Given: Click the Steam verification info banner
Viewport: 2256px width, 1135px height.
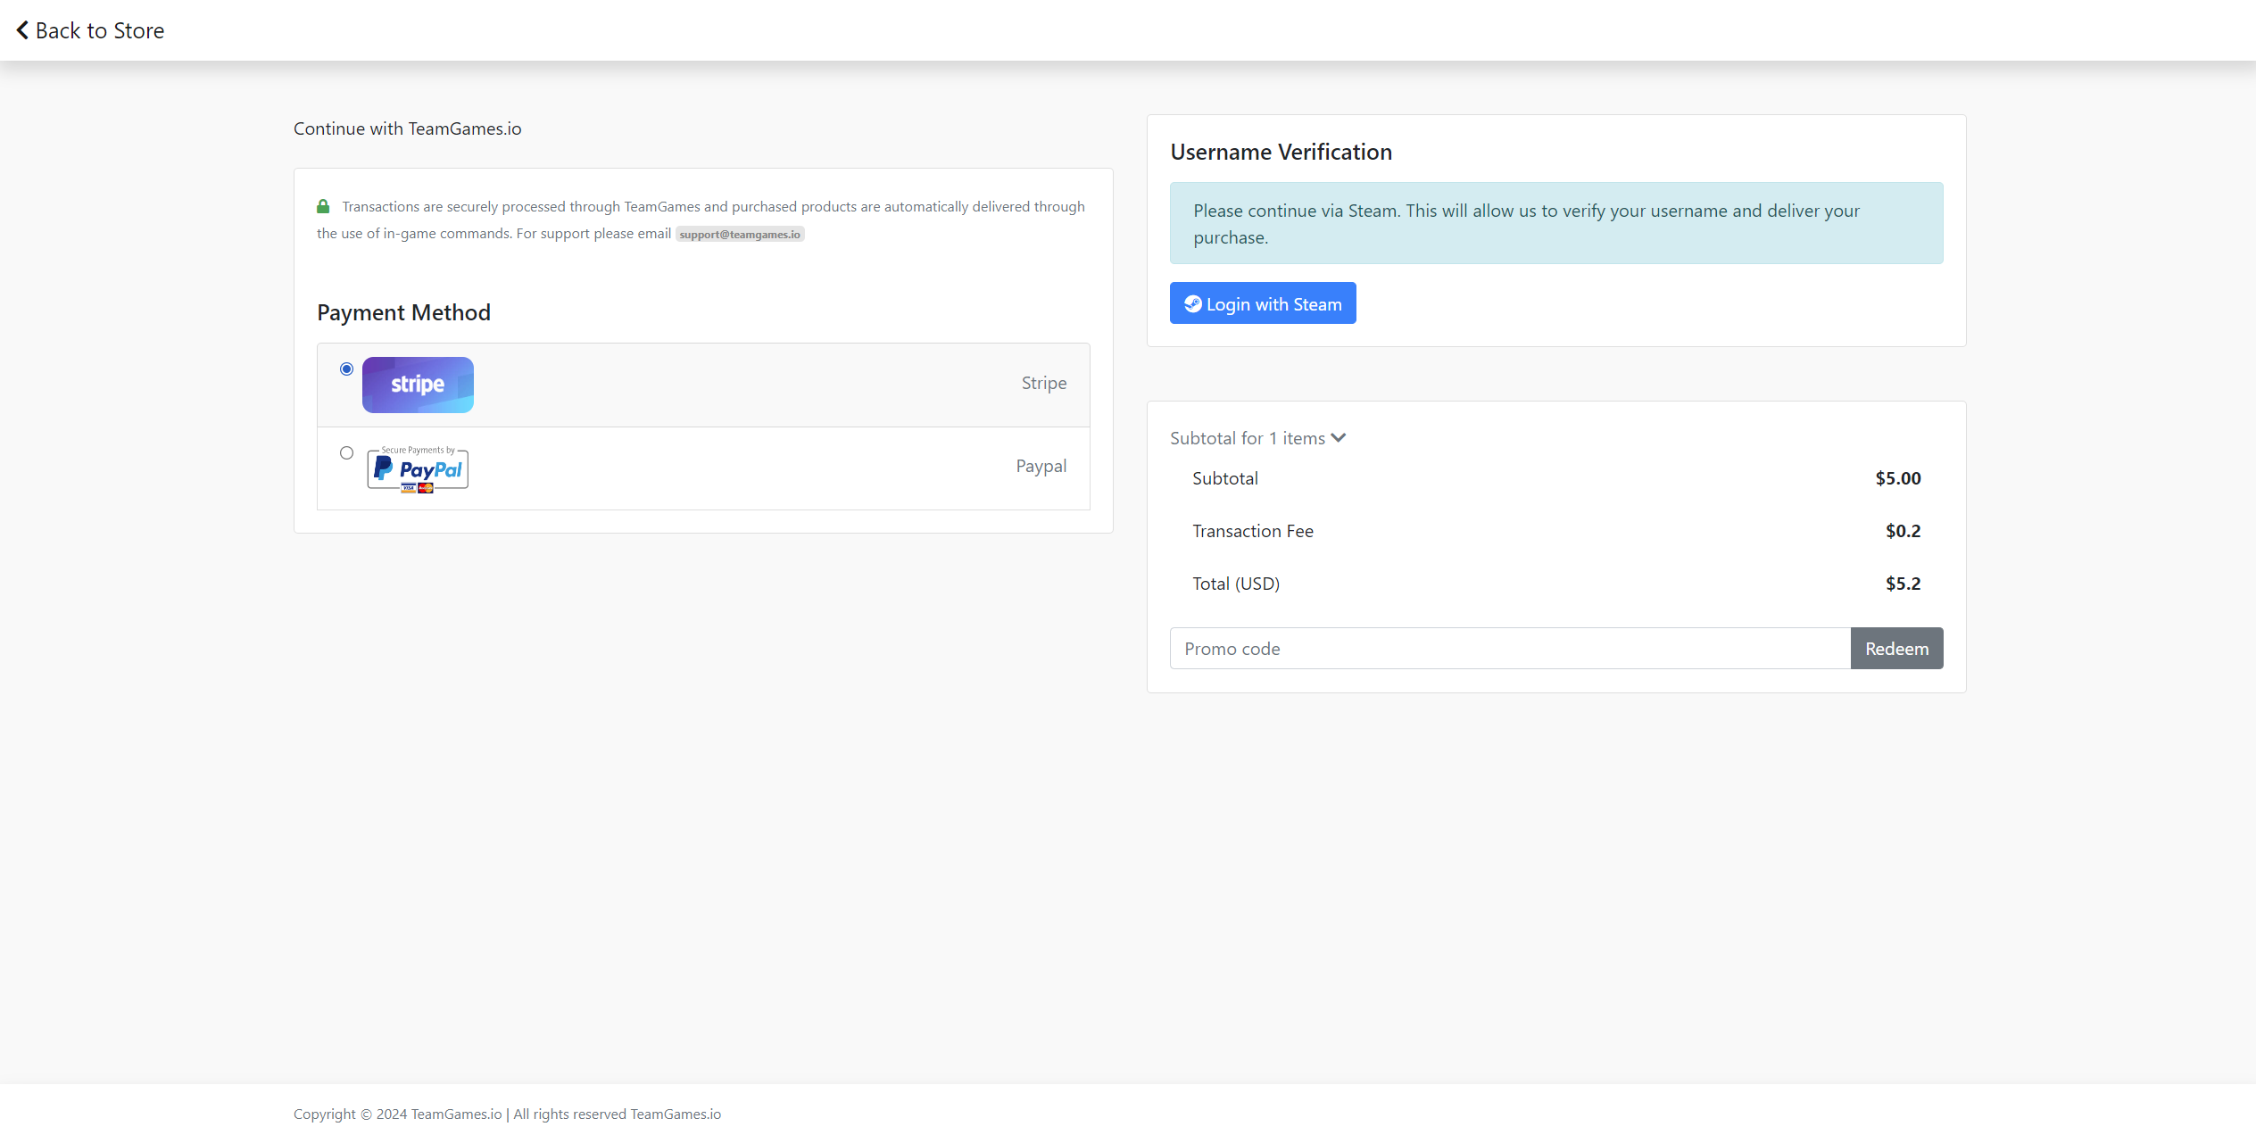Looking at the screenshot, I should pyautogui.click(x=1555, y=223).
